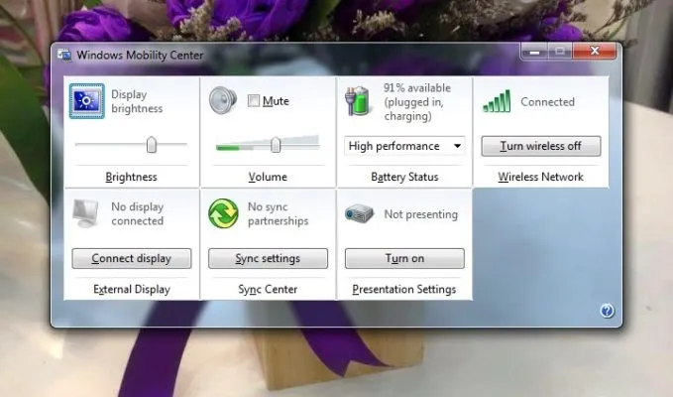
Task: Click the Display brightness icon
Action: pos(86,101)
